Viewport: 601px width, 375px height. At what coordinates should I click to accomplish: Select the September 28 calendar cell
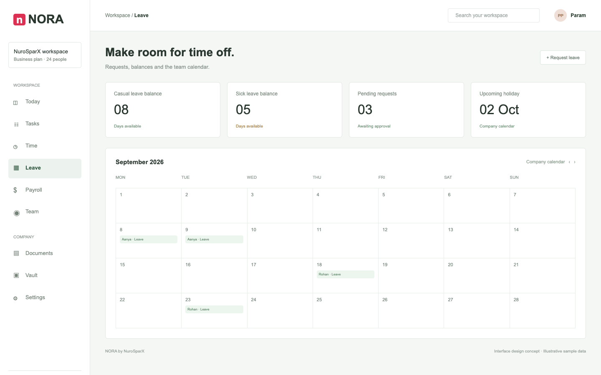[543, 311]
